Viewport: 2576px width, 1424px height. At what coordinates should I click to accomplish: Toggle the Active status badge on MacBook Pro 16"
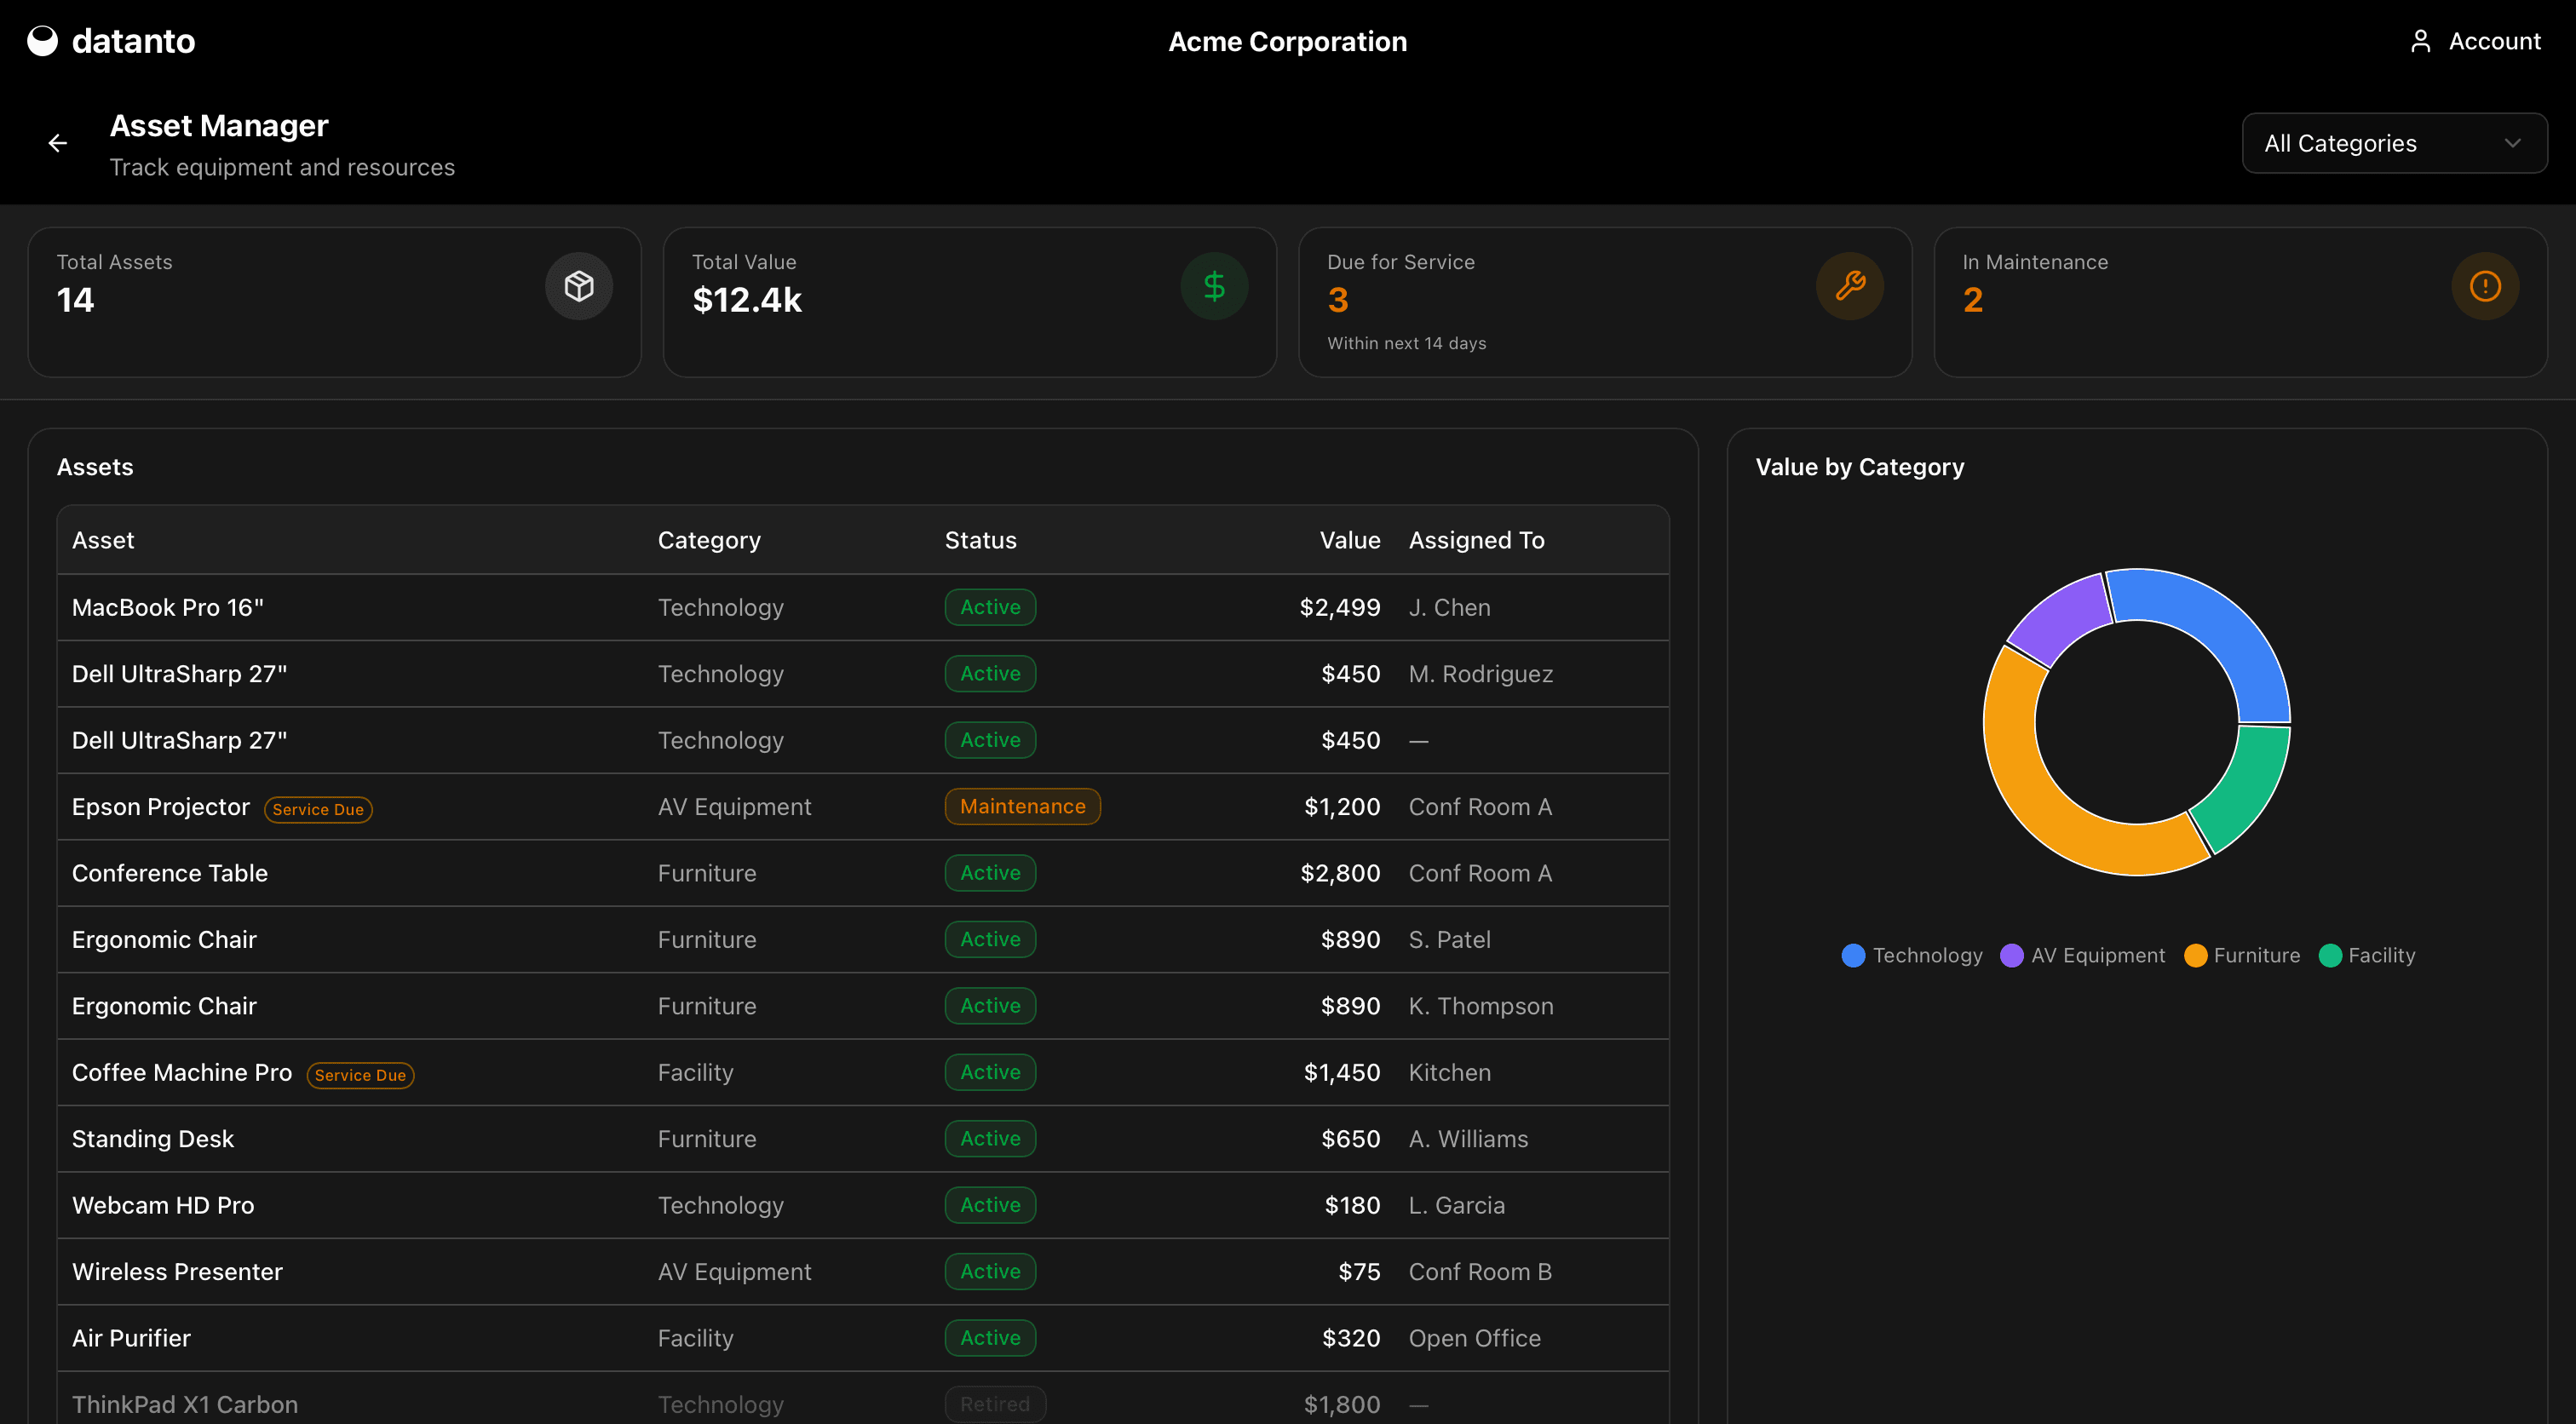coord(989,607)
